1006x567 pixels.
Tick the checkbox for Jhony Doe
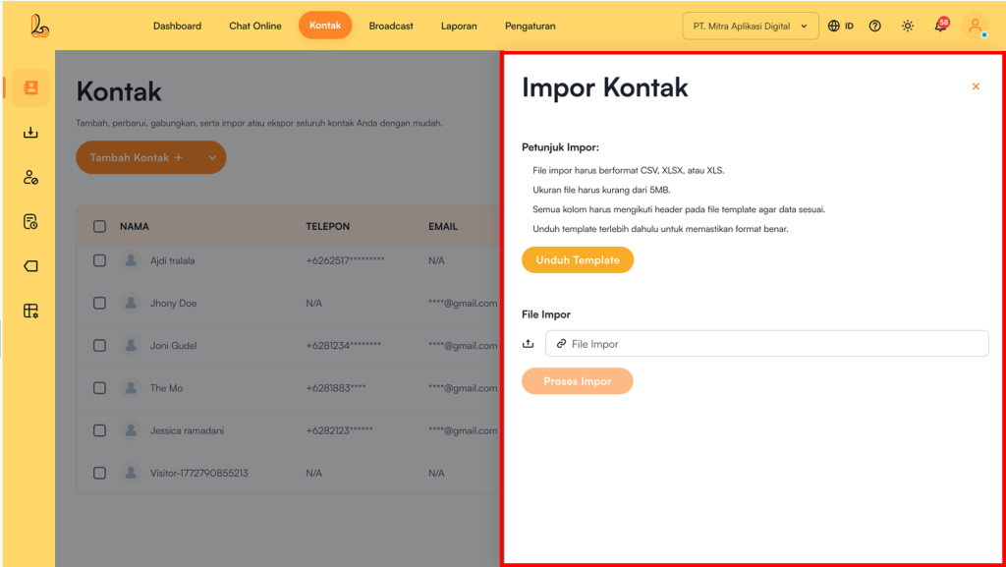(x=99, y=303)
